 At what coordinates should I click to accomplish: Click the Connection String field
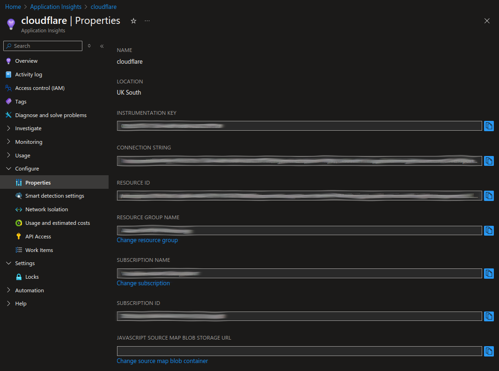pos(299,161)
